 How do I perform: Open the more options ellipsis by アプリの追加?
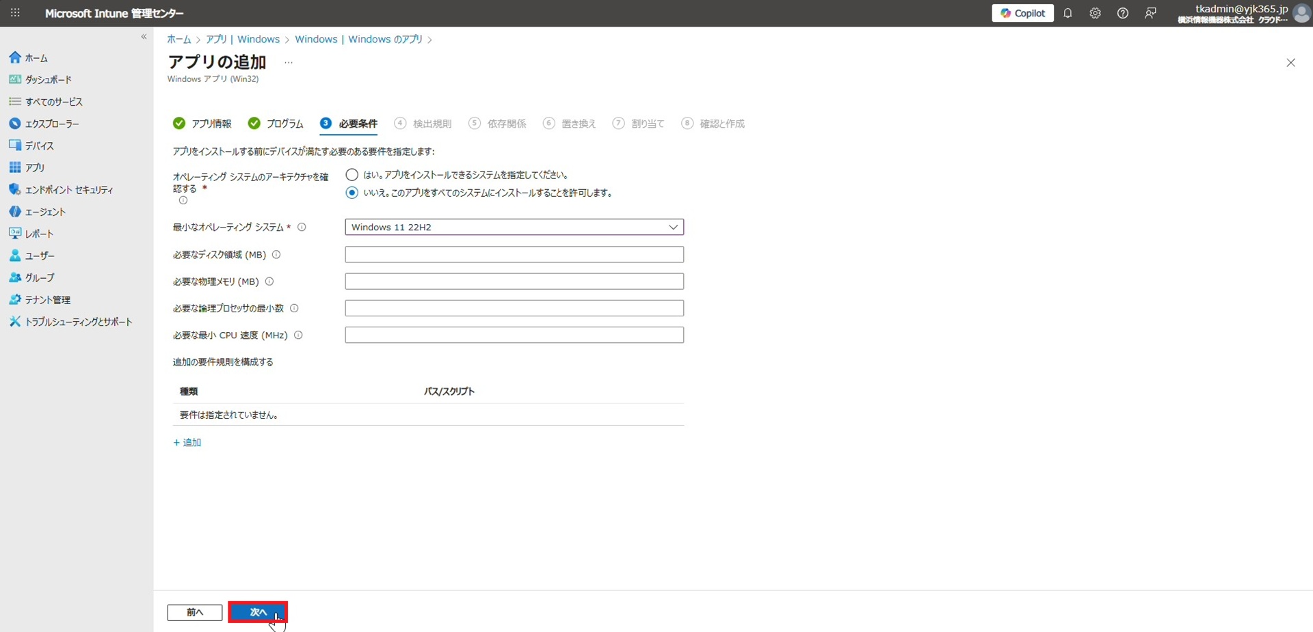click(x=289, y=62)
